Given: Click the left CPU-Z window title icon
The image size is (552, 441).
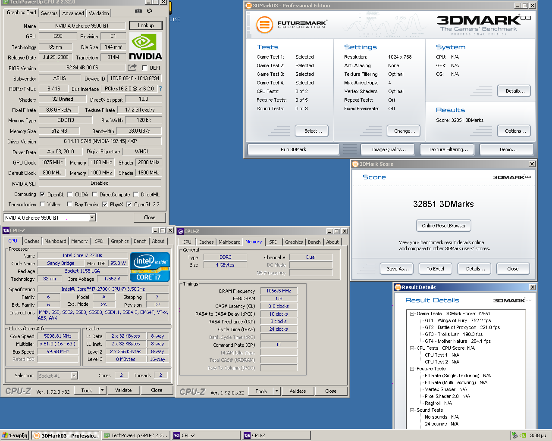Looking at the screenshot, I should click(x=6, y=230).
